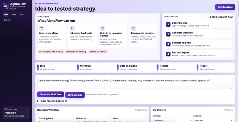Click 'No unsupported ML training' tag
Viewport: 239px width, 122px height.
pos(51,52)
